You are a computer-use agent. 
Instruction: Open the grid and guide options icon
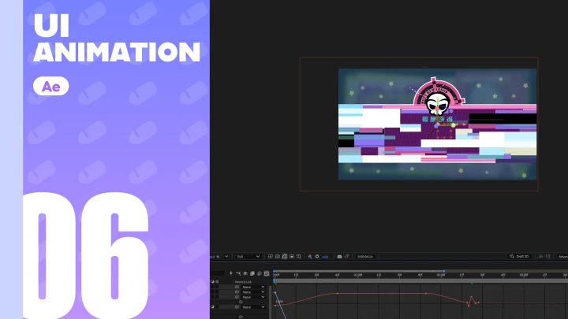coord(298,257)
